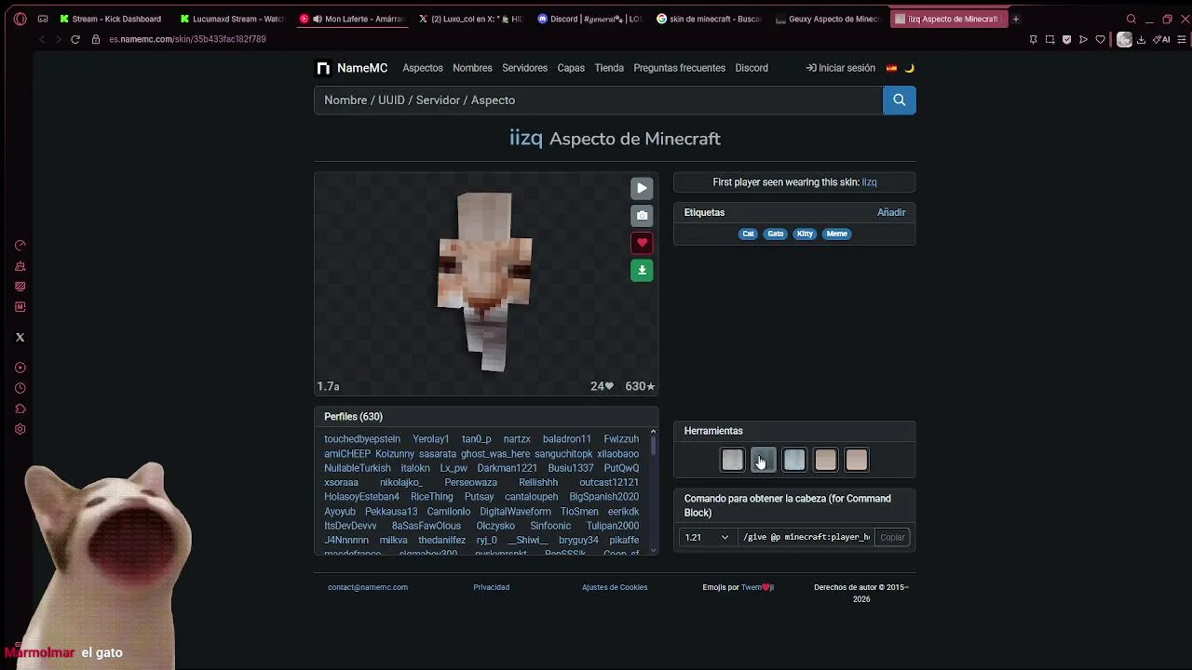Click the fourth Herramientas skin tool
Image resolution: width=1192 pixels, height=670 pixels.
825,460
